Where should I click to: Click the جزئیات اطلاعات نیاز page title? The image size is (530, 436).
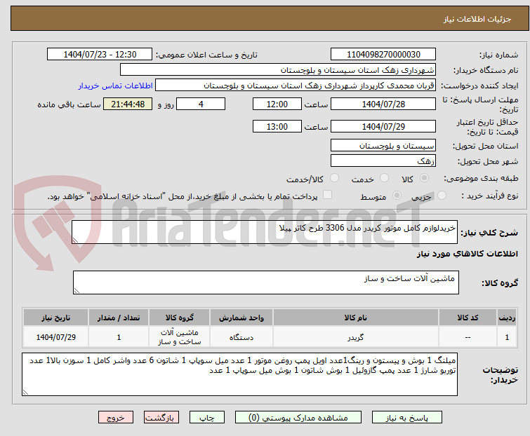477,19
